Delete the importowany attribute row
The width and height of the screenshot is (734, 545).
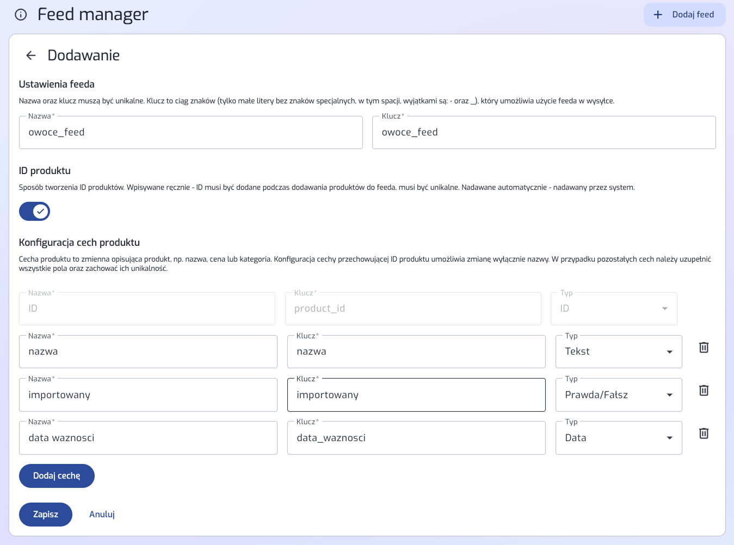click(x=704, y=391)
